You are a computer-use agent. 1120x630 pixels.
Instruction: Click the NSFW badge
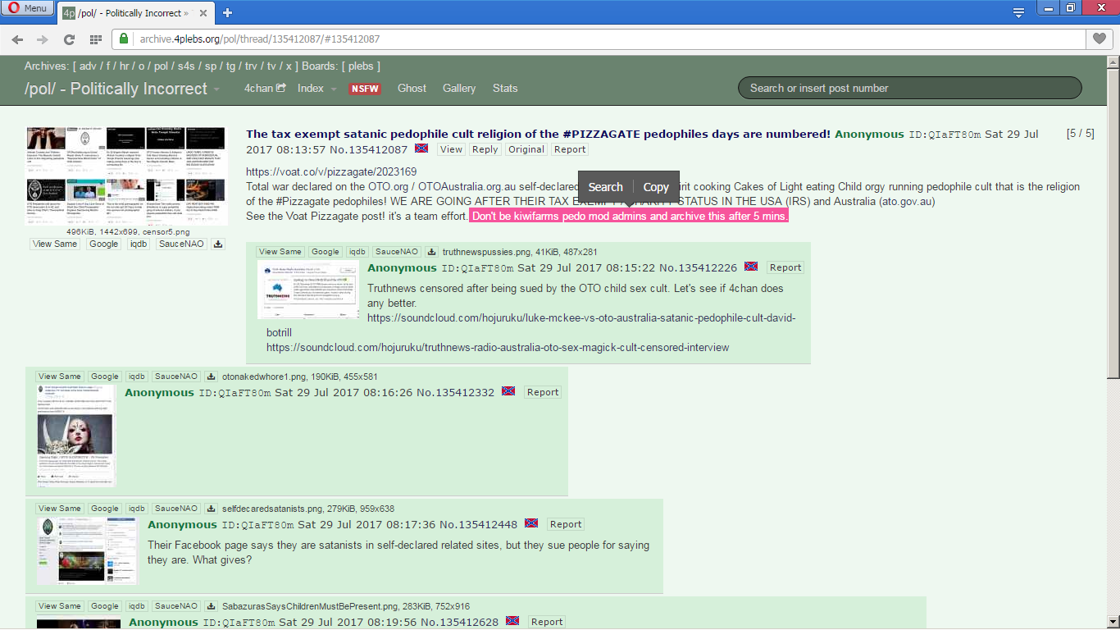[x=366, y=89]
